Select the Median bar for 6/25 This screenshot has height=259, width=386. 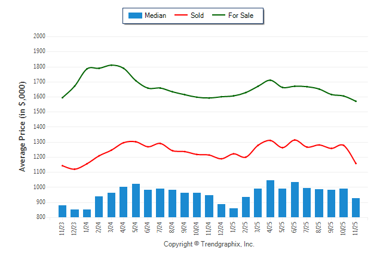point(295,199)
